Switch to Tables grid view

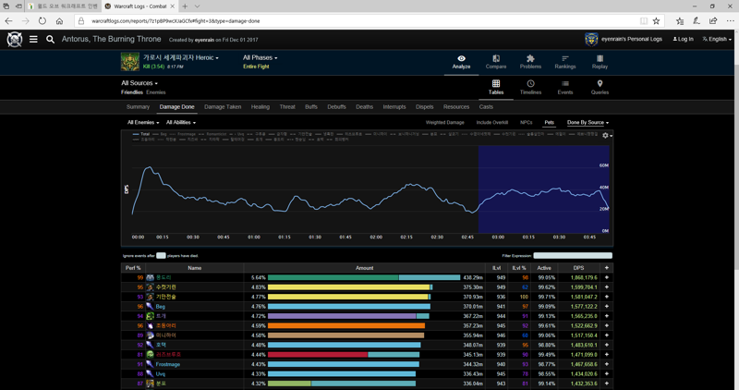pos(496,83)
